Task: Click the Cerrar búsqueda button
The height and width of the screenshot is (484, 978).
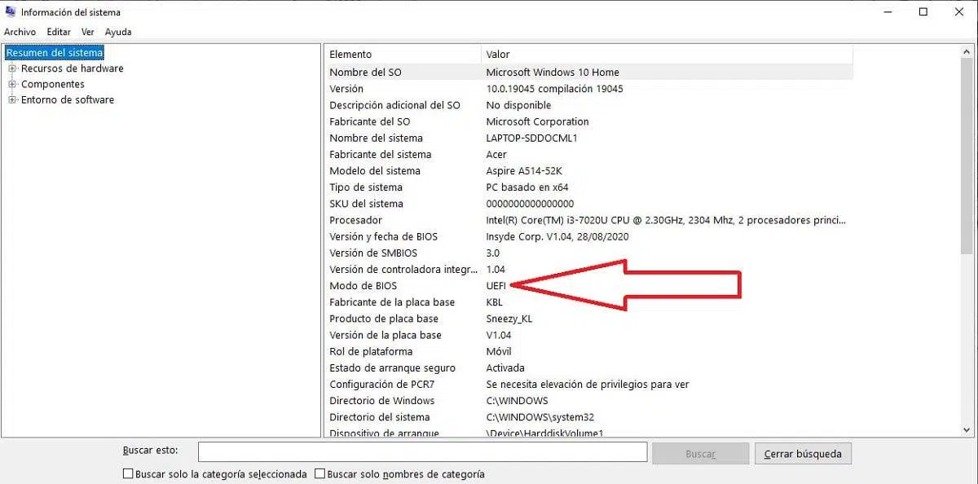Action: pyautogui.click(x=803, y=453)
